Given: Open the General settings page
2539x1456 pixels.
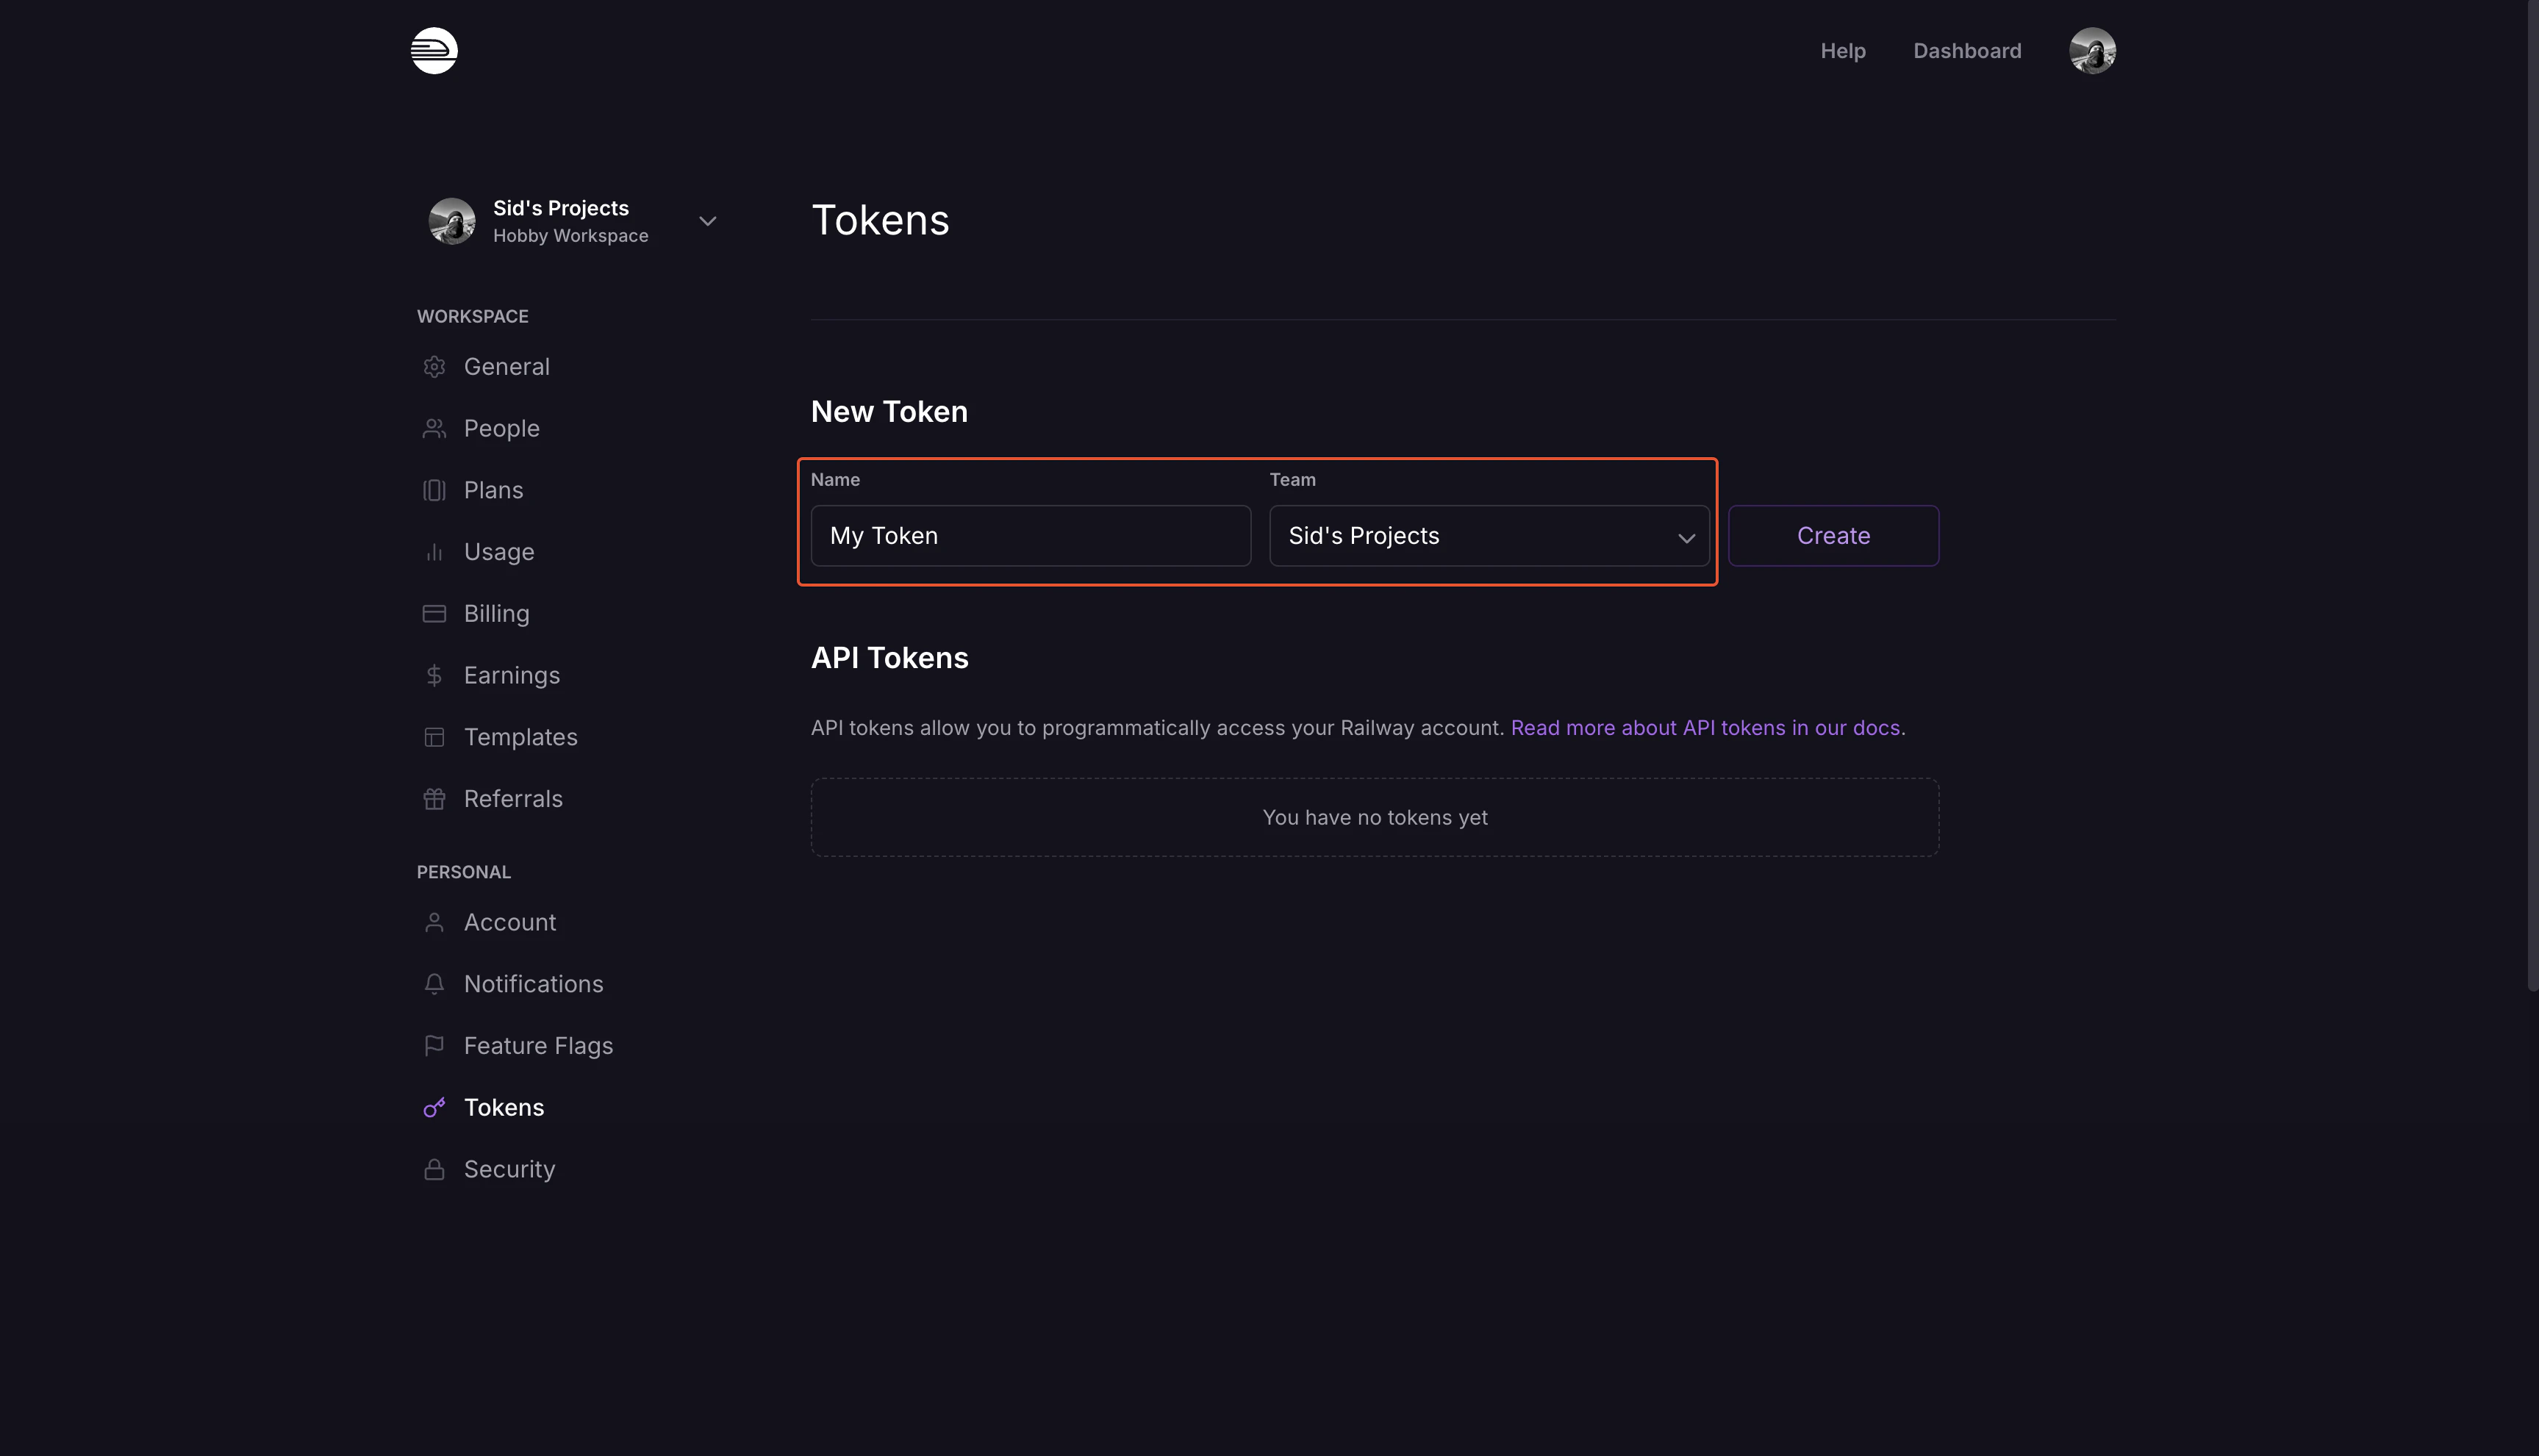Looking at the screenshot, I should click(x=507, y=367).
